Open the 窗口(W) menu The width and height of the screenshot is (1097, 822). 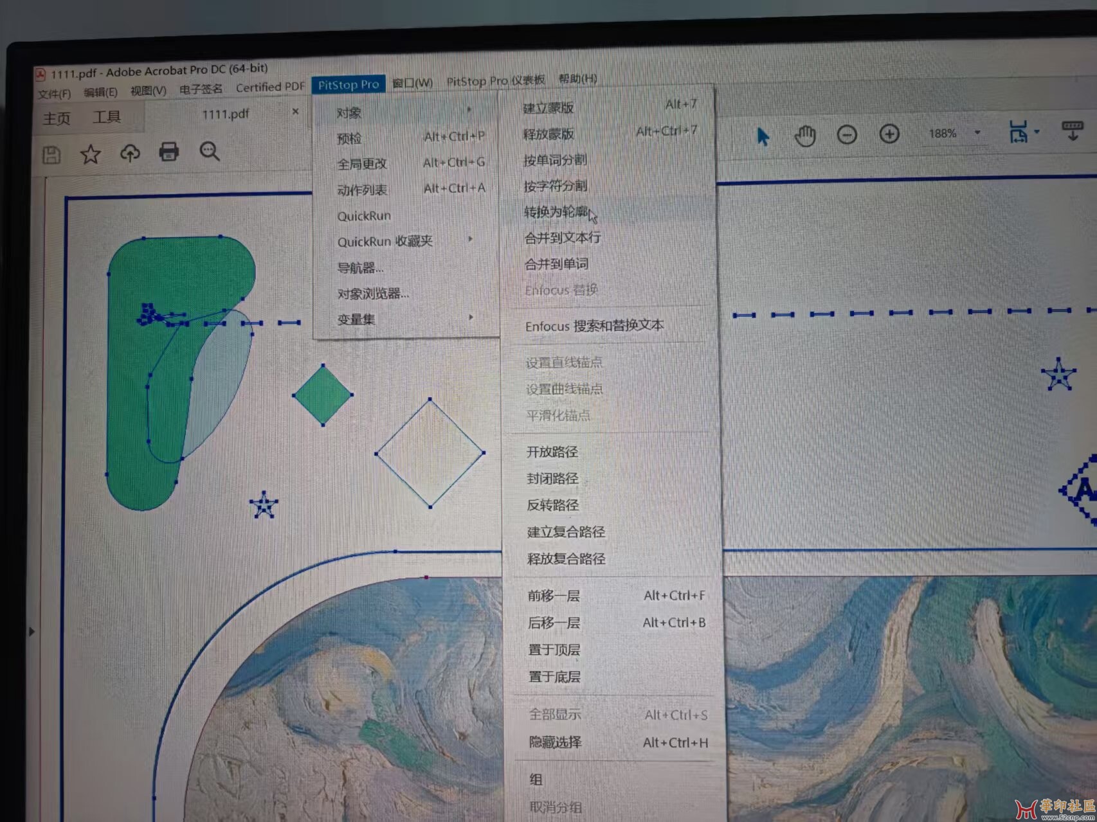click(412, 83)
